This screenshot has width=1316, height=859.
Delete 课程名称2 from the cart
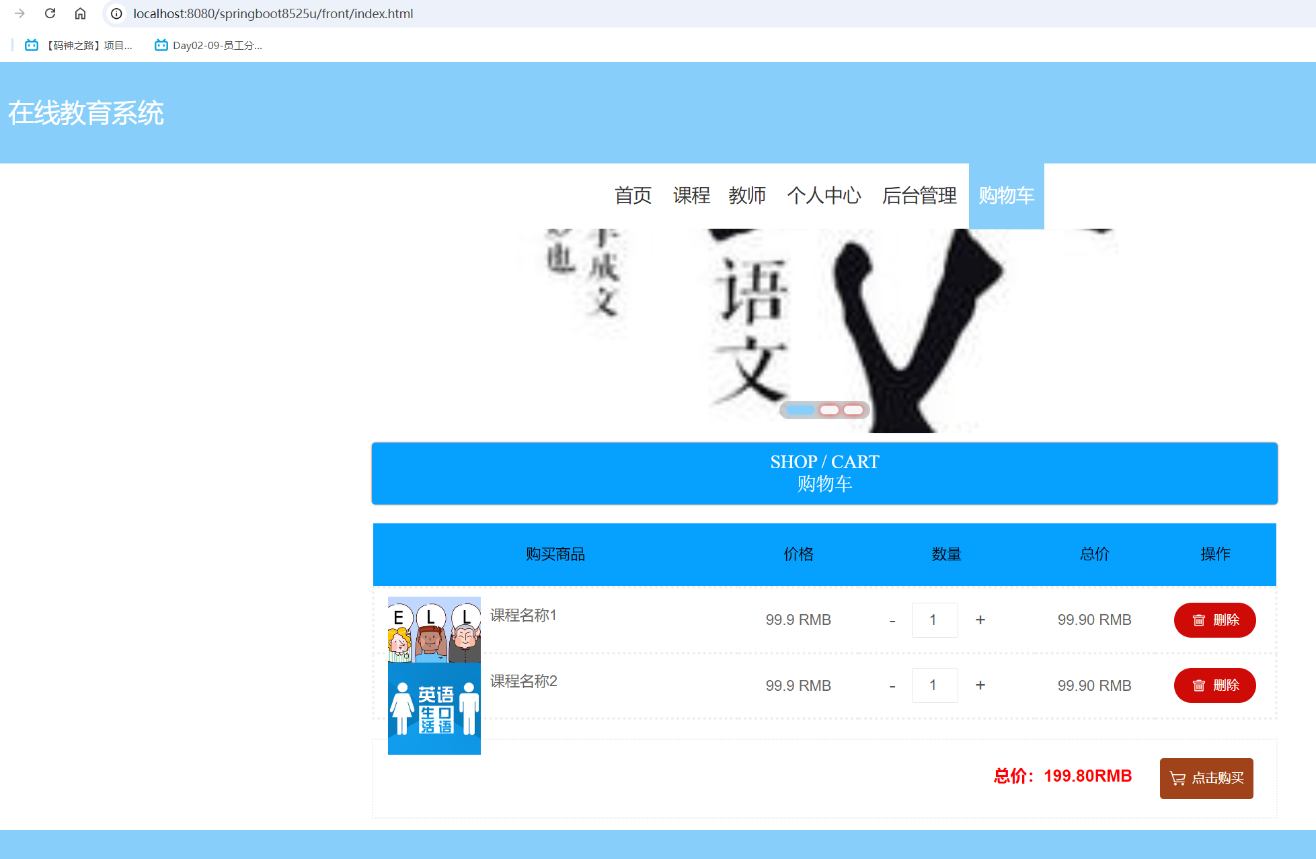1214,685
